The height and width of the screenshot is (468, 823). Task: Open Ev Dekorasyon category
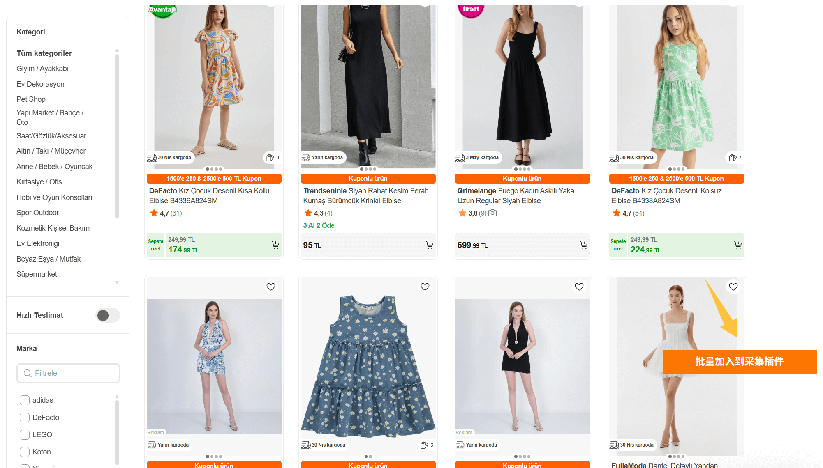[40, 84]
